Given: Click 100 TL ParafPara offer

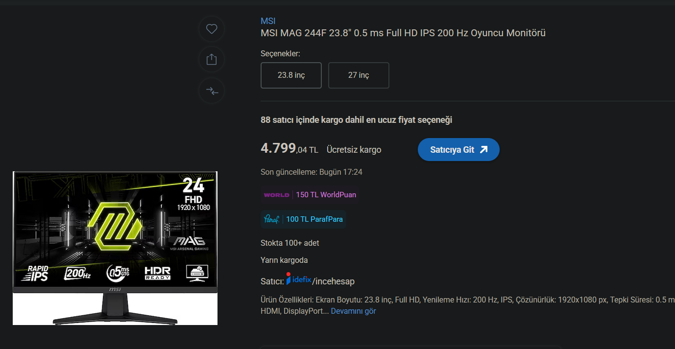Looking at the screenshot, I should (314, 219).
